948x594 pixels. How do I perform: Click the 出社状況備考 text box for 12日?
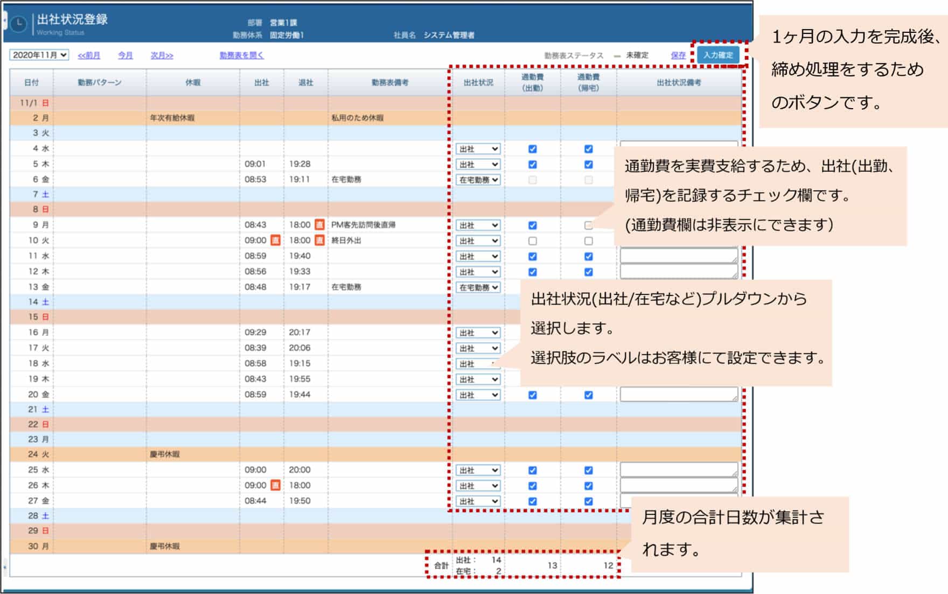[677, 272]
